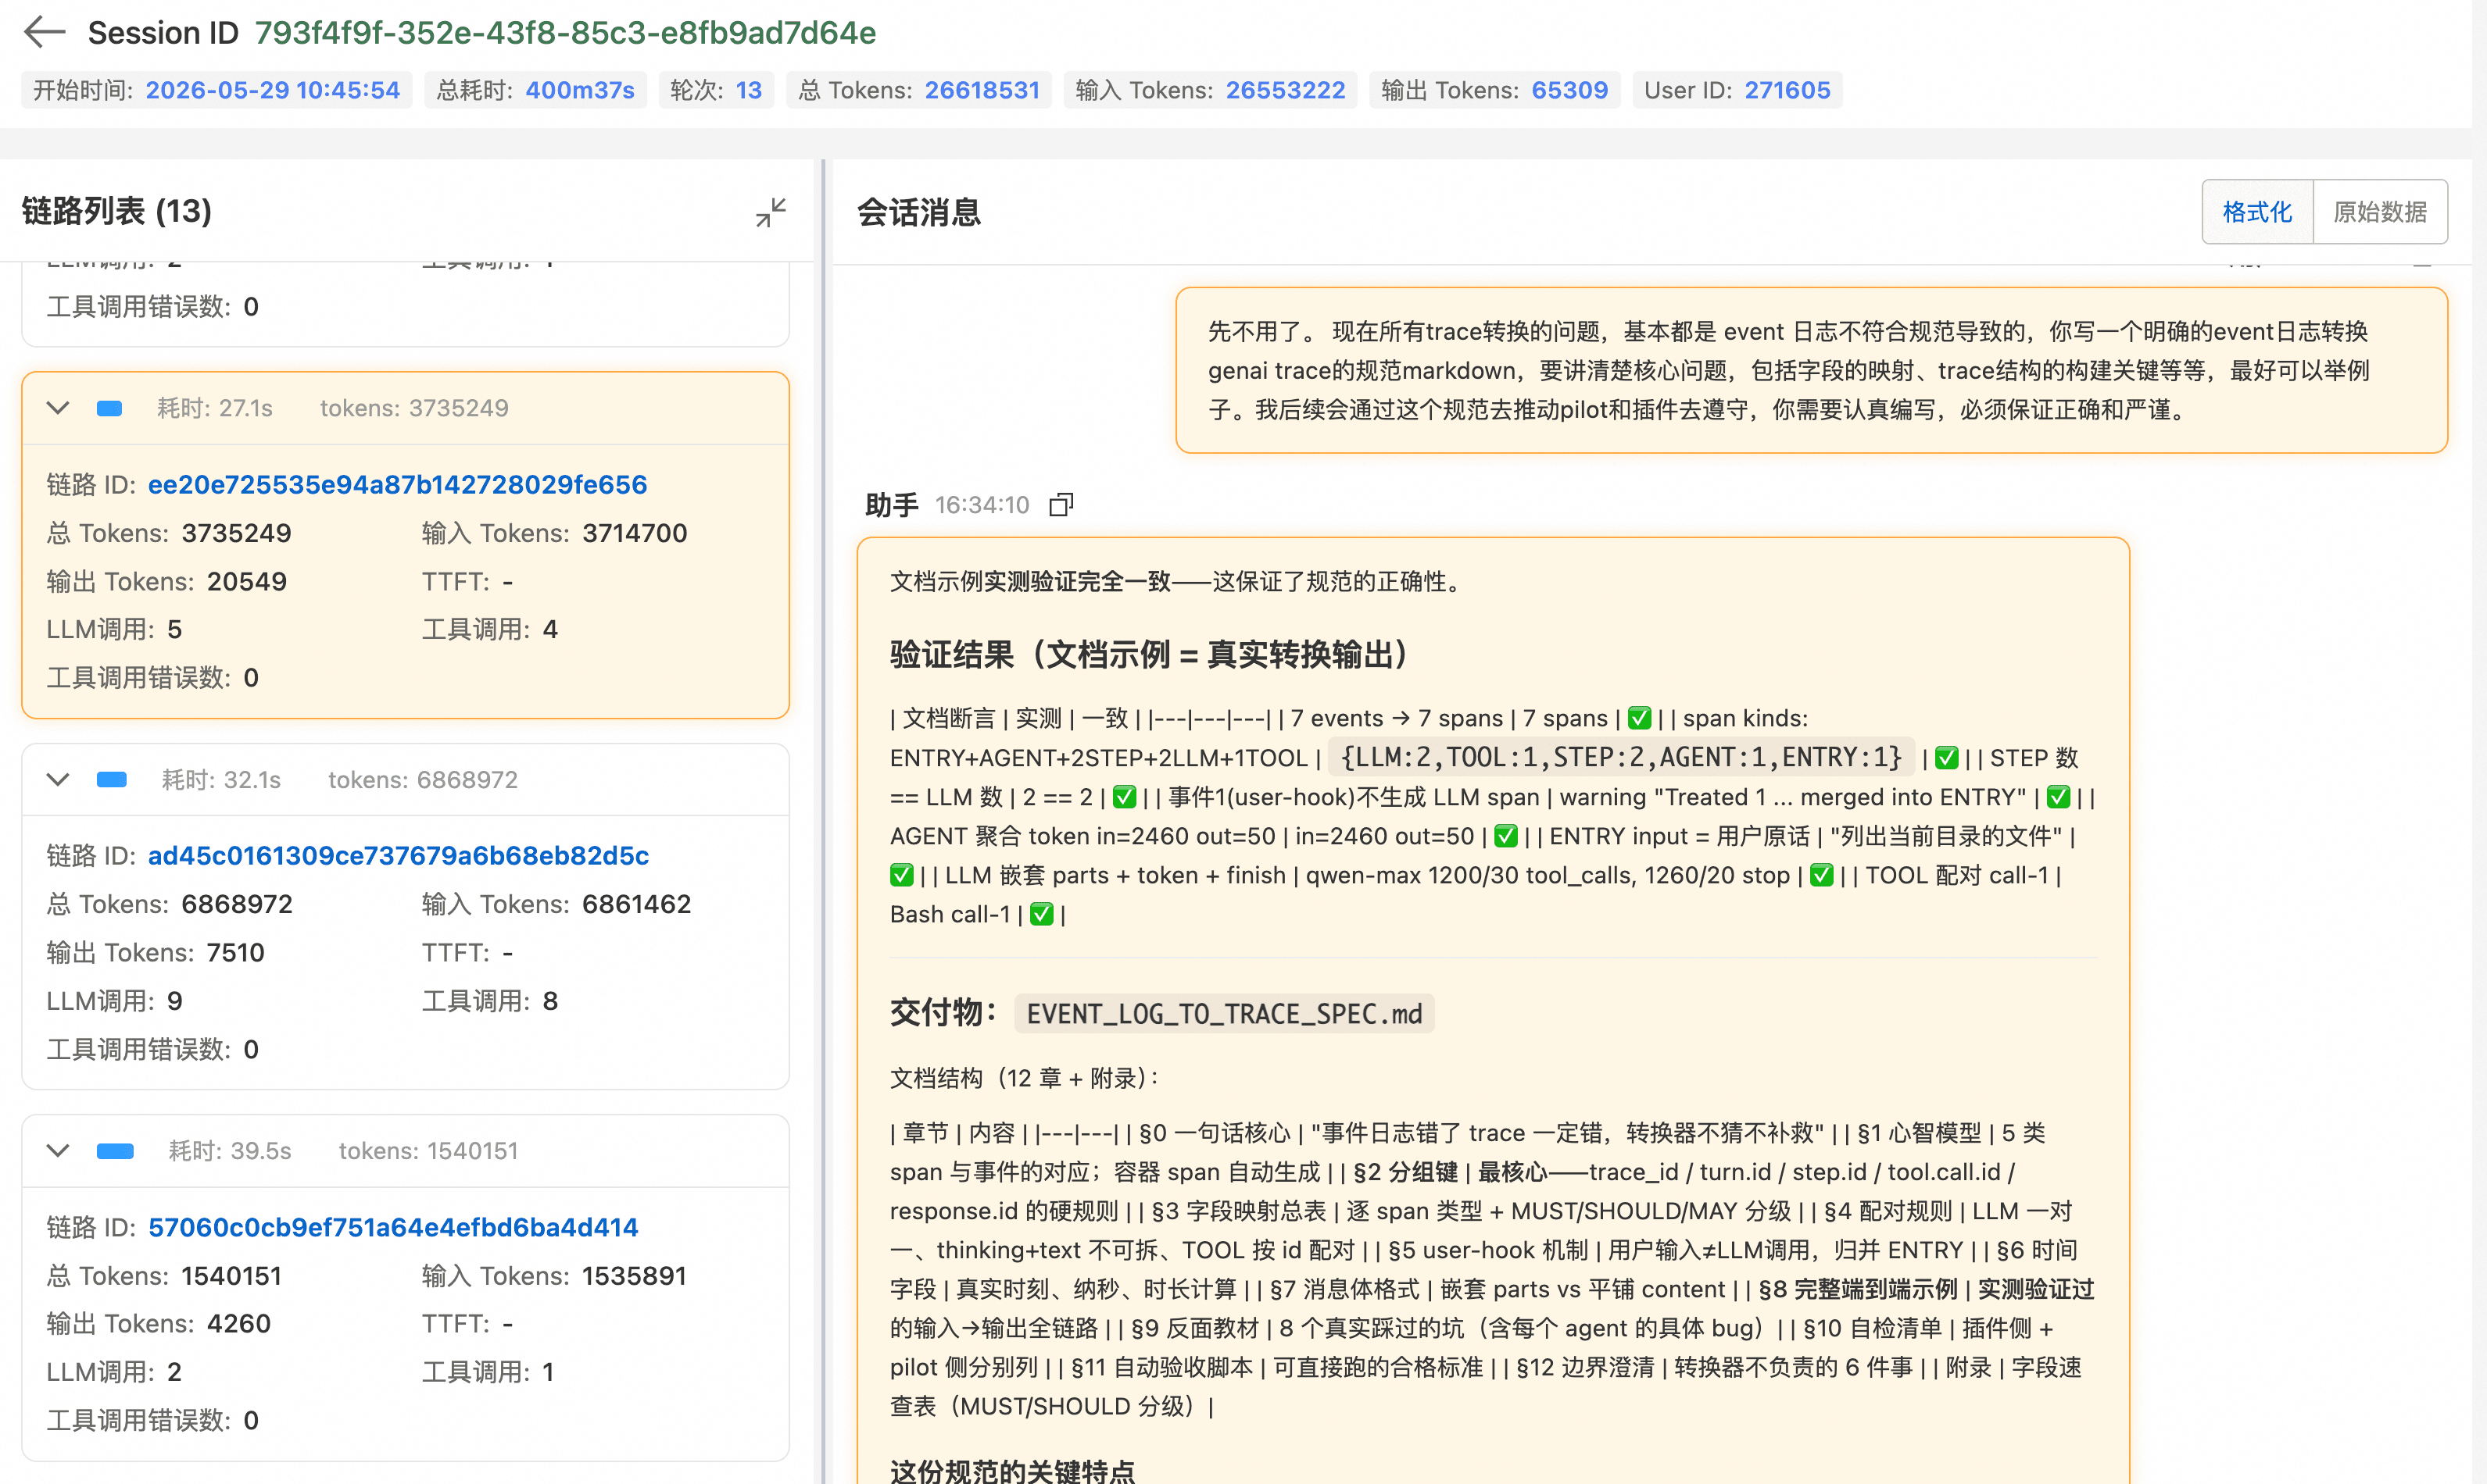Click the LLM调用 9 field
This screenshot has width=2487, height=1484.
114,1001
